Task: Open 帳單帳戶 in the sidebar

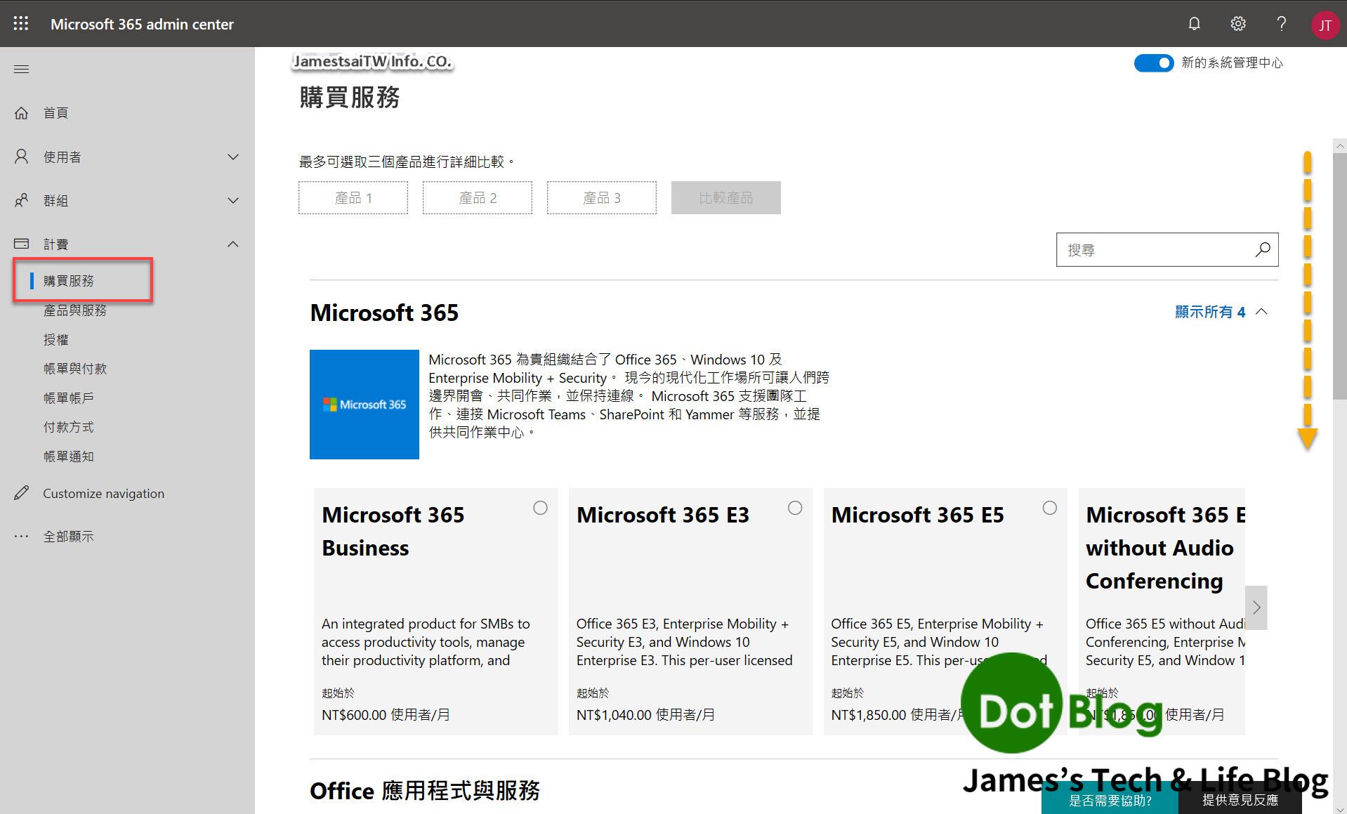Action: pos(68,398)
